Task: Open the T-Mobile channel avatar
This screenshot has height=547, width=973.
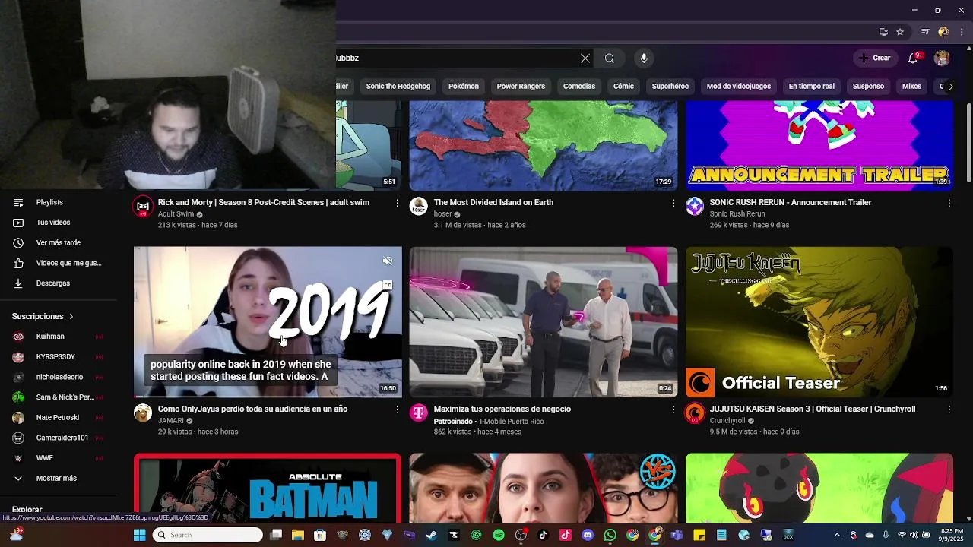Action: point(419,413)
